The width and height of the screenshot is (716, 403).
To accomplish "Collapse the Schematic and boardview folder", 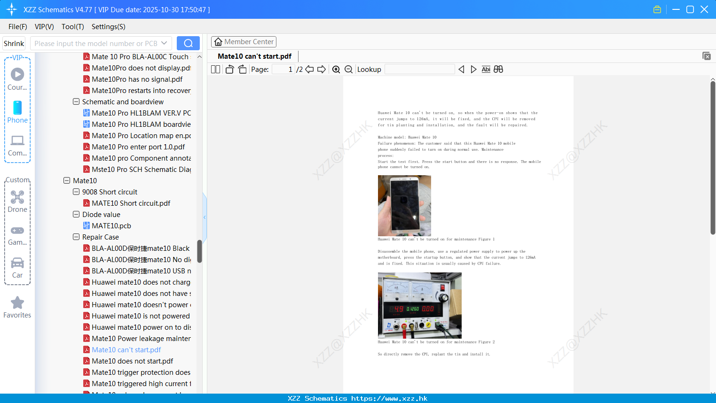I will coord(76,101).
